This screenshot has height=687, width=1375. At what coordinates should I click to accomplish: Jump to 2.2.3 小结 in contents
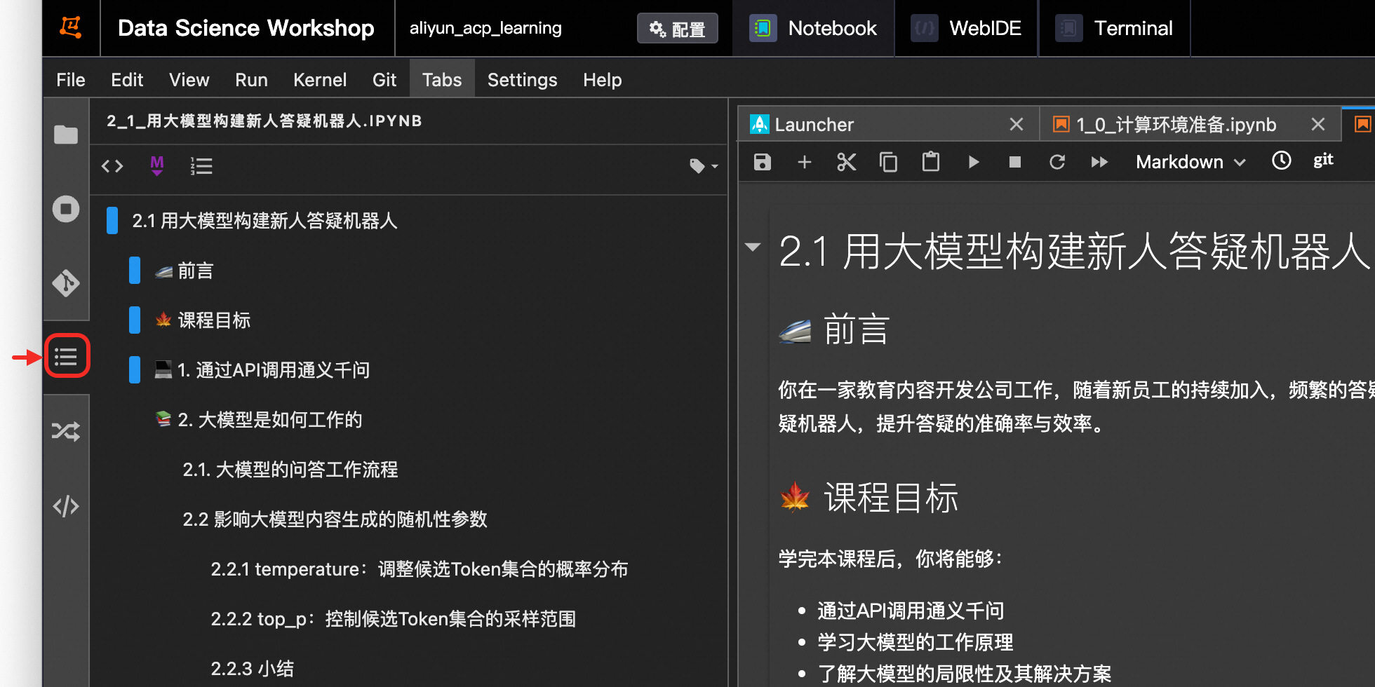pyautogui.click(x=252, y=669)
